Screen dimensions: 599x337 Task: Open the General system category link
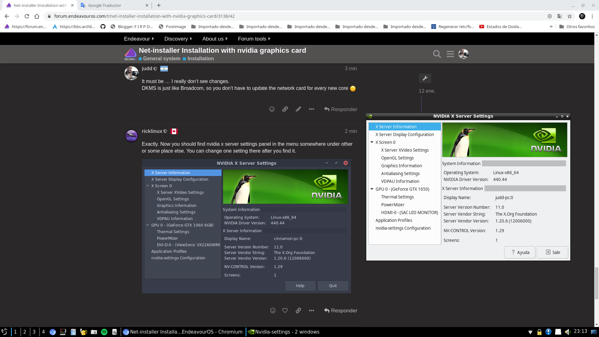point(160,59)
